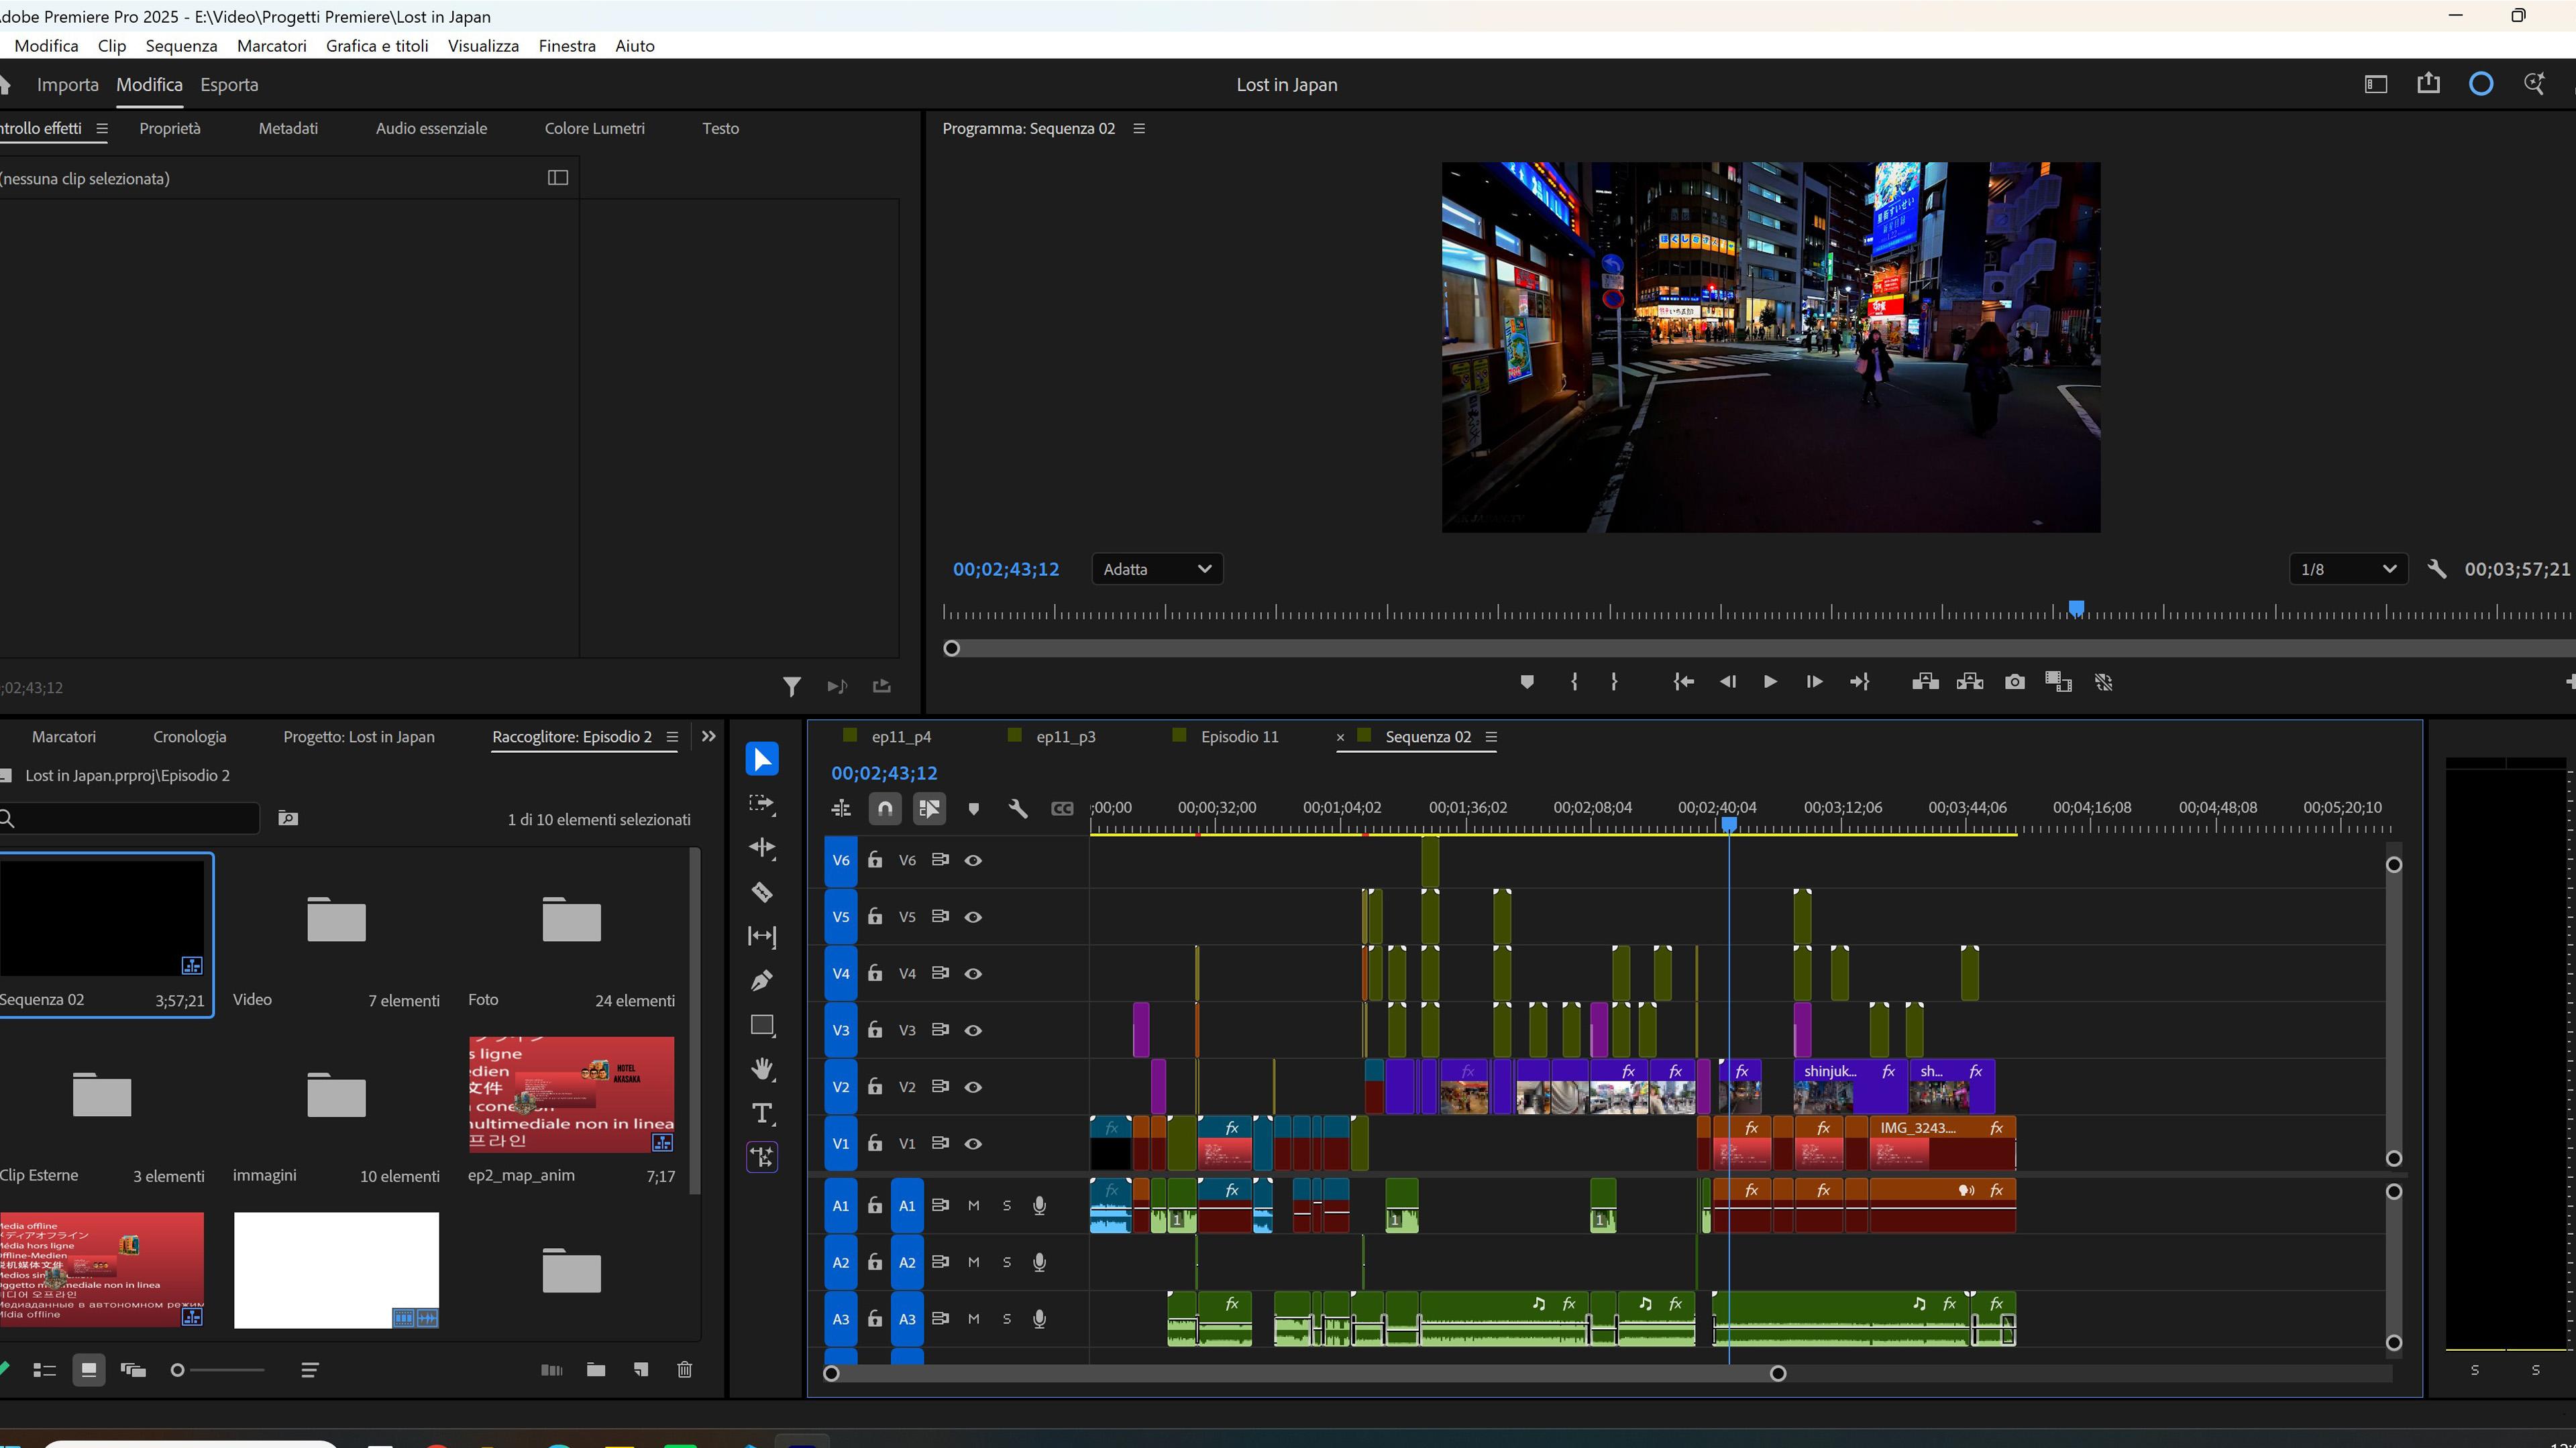The width and height of the screenshot is (2576, 1448).
Task: Toggle captions track options button
Action: point(1062,808)
